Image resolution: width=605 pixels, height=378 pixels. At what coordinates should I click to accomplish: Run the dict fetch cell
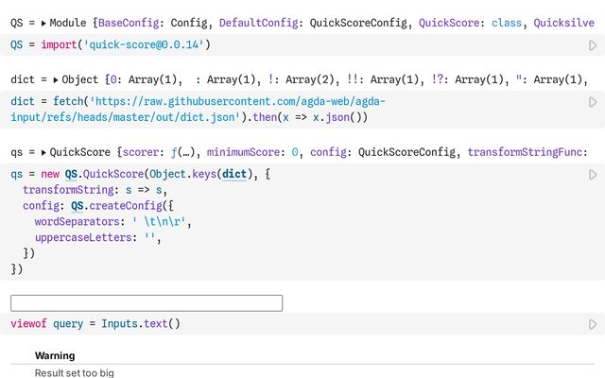point(593,102)
